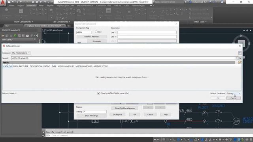
Task: Click the Rating input field
Action: tap(95, 112)
